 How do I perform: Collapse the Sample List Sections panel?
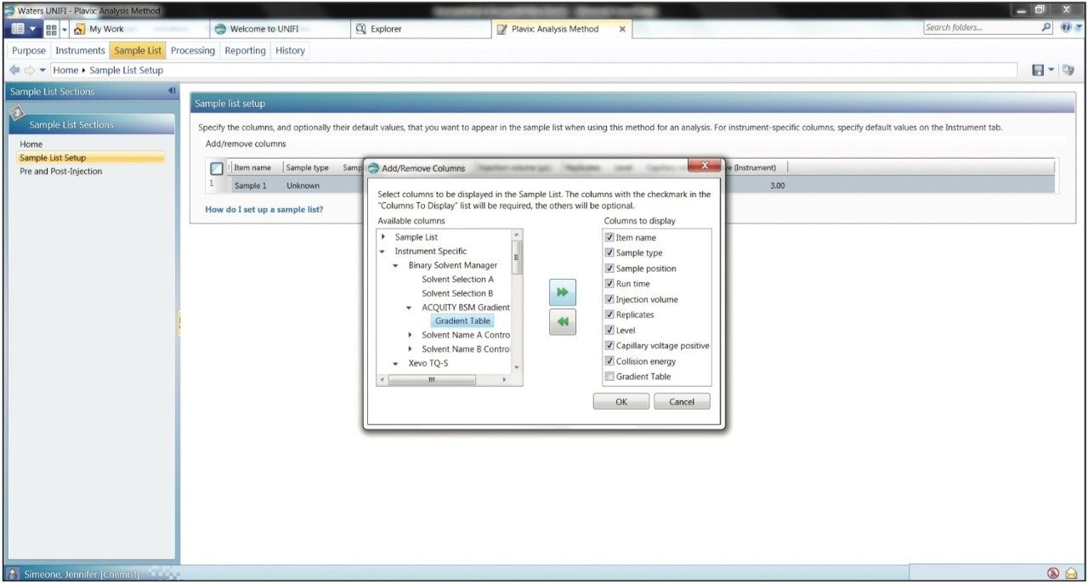pos(172,91)
